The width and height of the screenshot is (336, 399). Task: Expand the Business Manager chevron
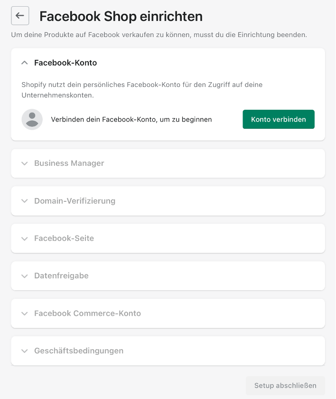click(x=25, y=163)
